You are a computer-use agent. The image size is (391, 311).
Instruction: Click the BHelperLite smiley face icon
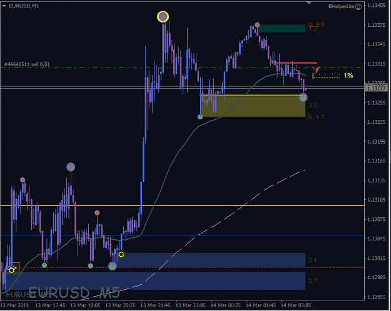point(358,7)
